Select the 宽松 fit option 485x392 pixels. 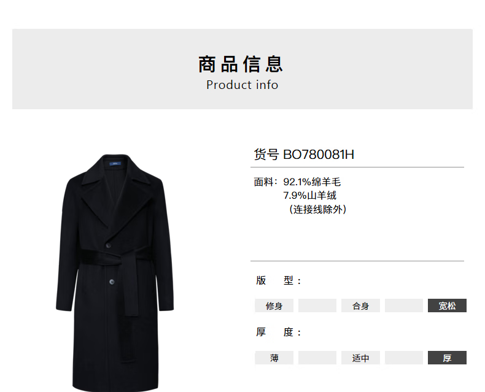pyautogui.click(x=448, y=306)
